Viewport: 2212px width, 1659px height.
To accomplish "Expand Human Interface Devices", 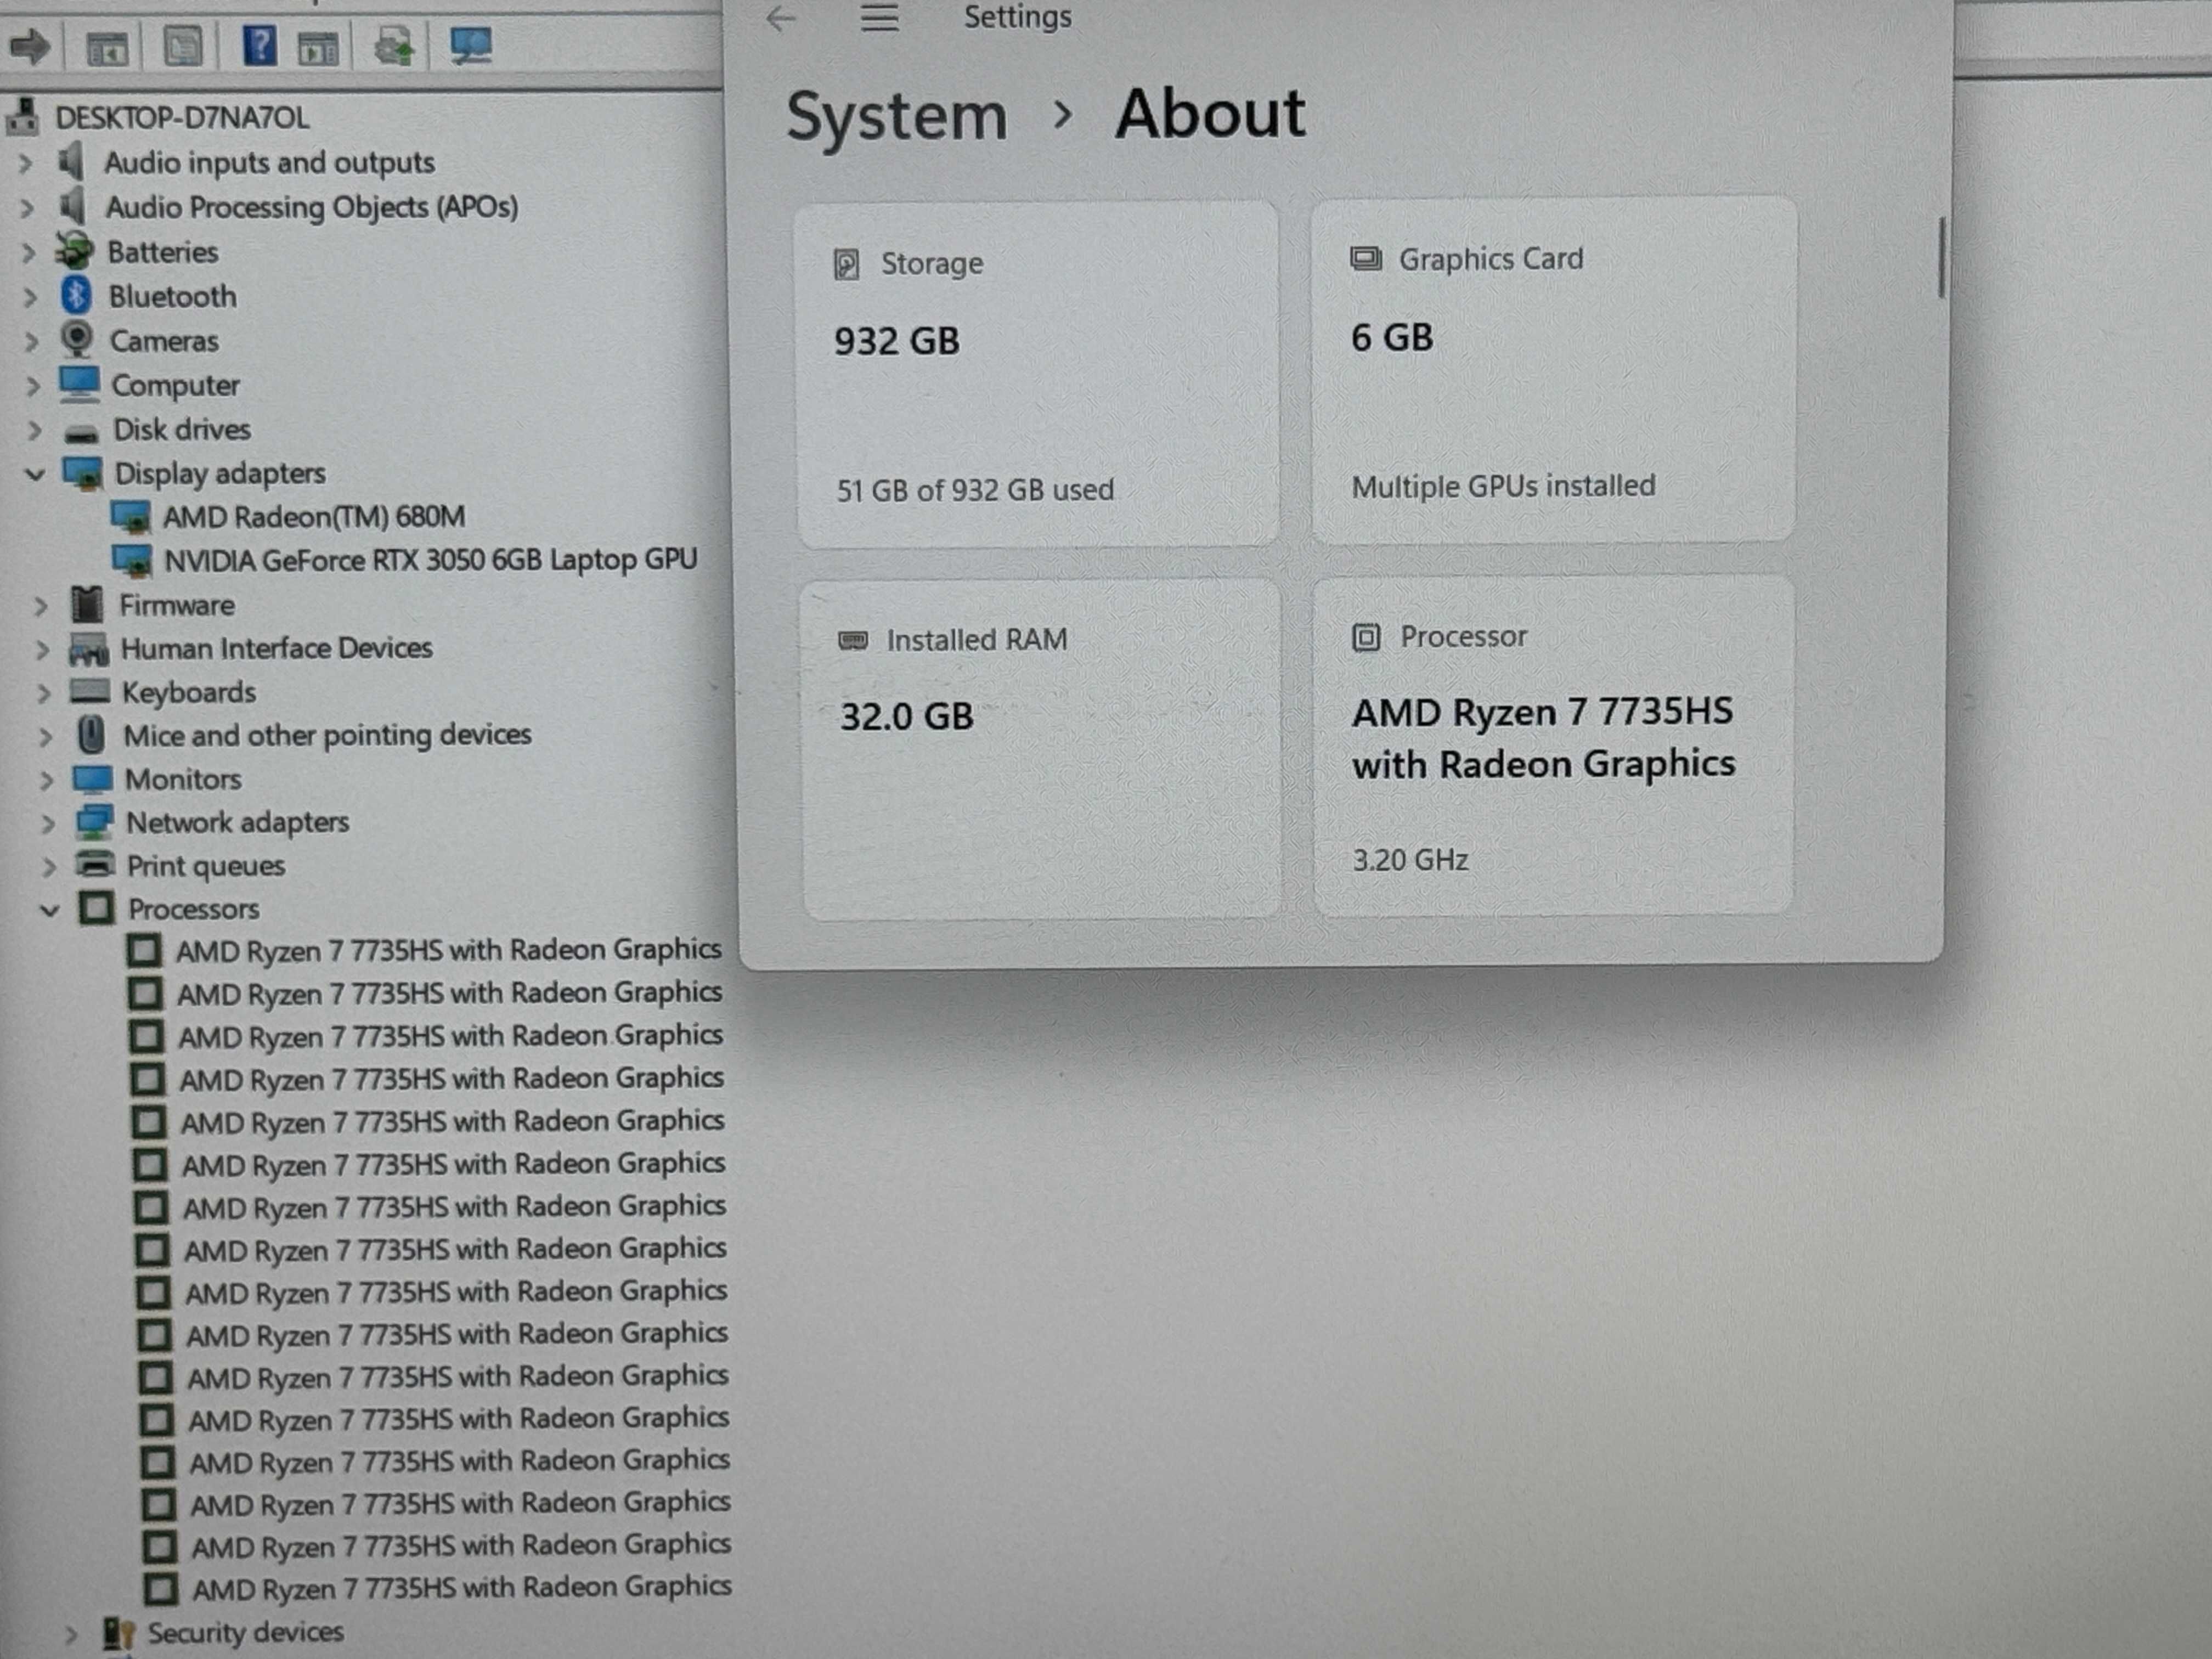I will [42, 650].
